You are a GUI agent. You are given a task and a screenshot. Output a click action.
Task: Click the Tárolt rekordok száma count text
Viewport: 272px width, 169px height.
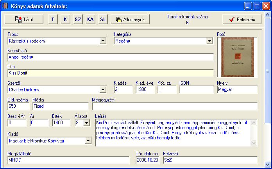188,20
